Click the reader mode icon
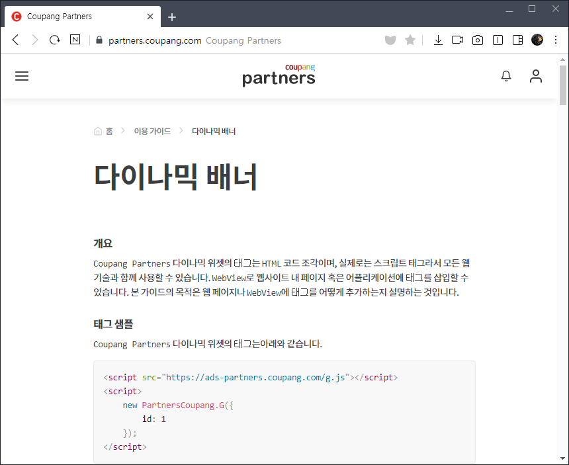 (x=498, y=40)
